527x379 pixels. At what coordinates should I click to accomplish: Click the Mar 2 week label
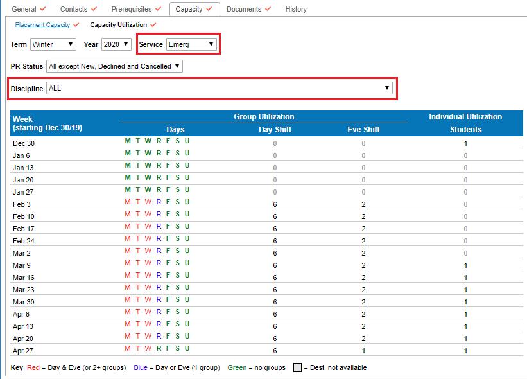tap(22, 253)
